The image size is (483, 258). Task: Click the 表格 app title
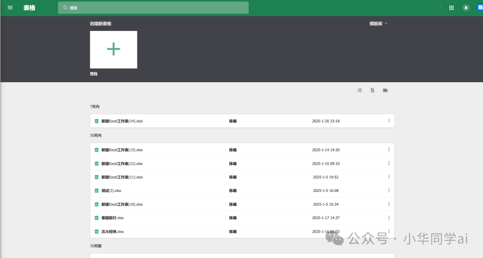29,8
